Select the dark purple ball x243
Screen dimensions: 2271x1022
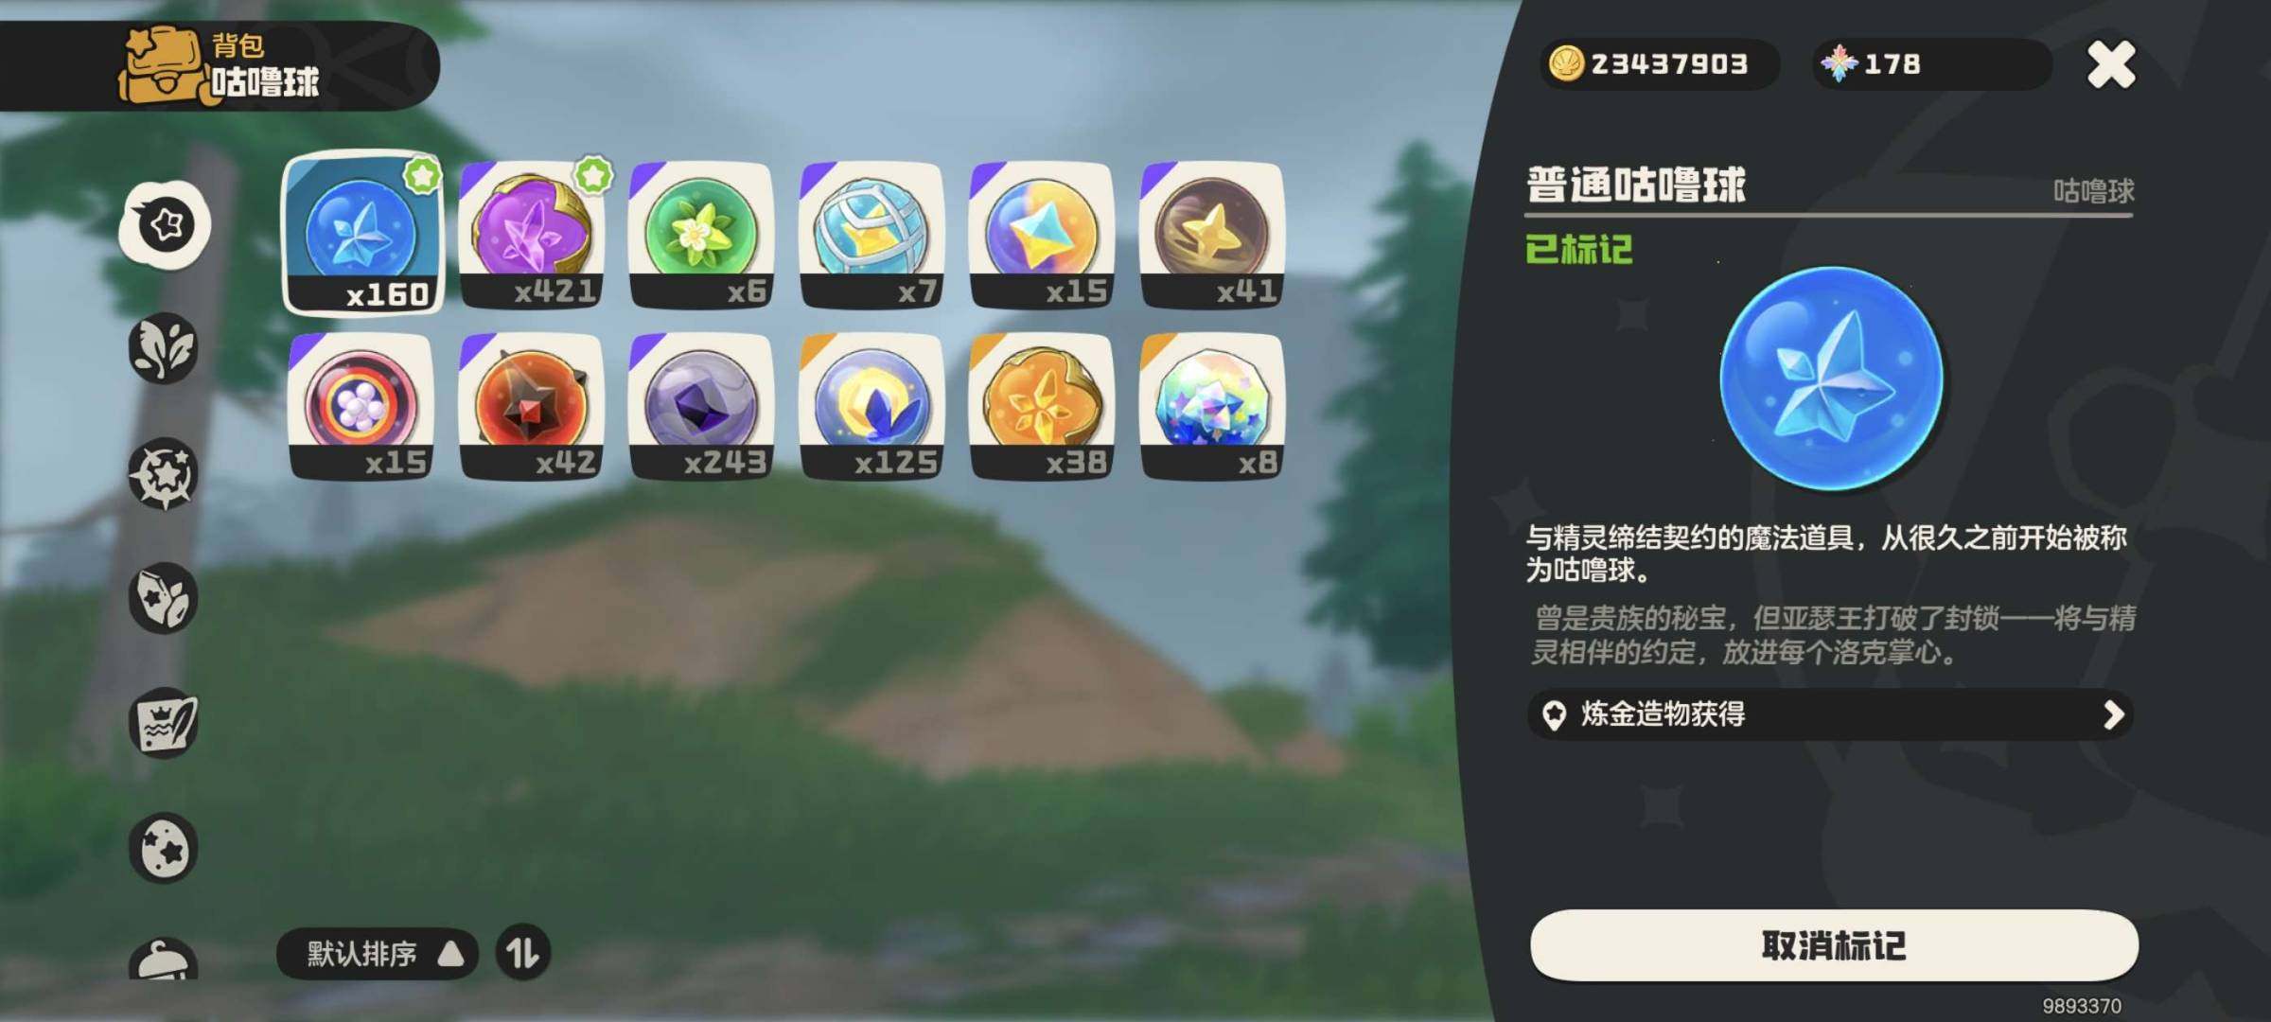pyautogui.click(x=701, y=406)
